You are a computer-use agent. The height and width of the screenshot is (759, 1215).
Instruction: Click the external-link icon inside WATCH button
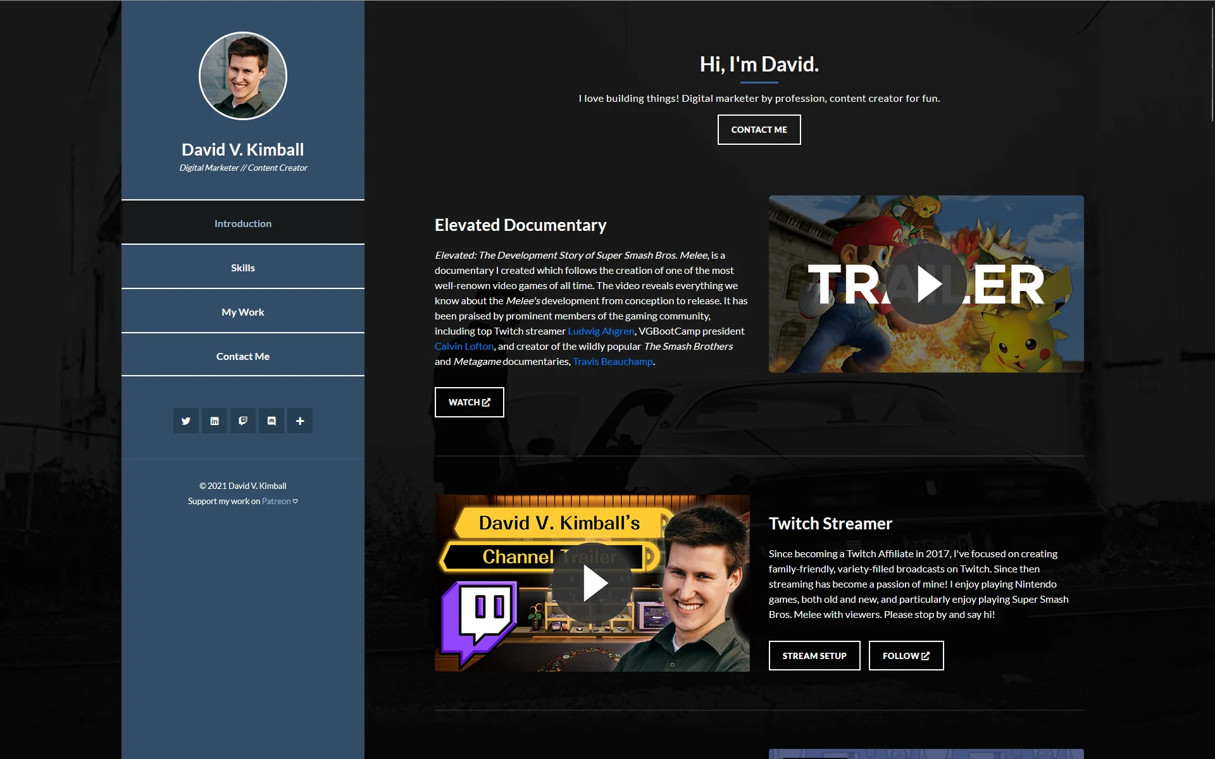pos(485,402)
